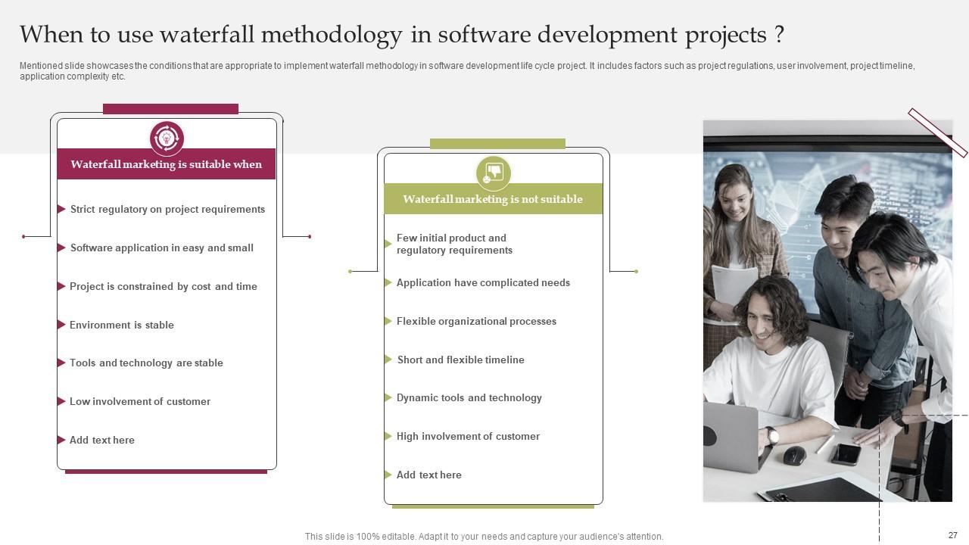Screen dimensions: 969x545
Task: Select 'Application have complicated needs' text
Action: tap(483, 282)
